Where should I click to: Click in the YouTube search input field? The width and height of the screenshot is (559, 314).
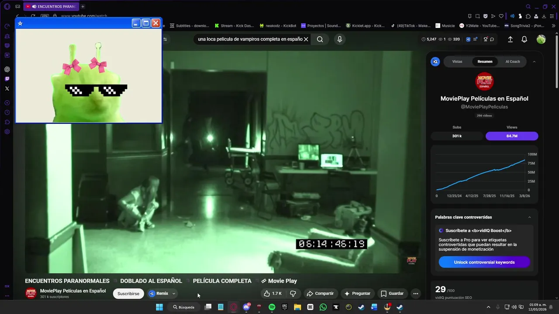click(x=250, y=39)
